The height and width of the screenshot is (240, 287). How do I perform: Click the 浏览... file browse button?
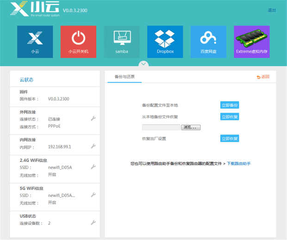tap(191, 127)
